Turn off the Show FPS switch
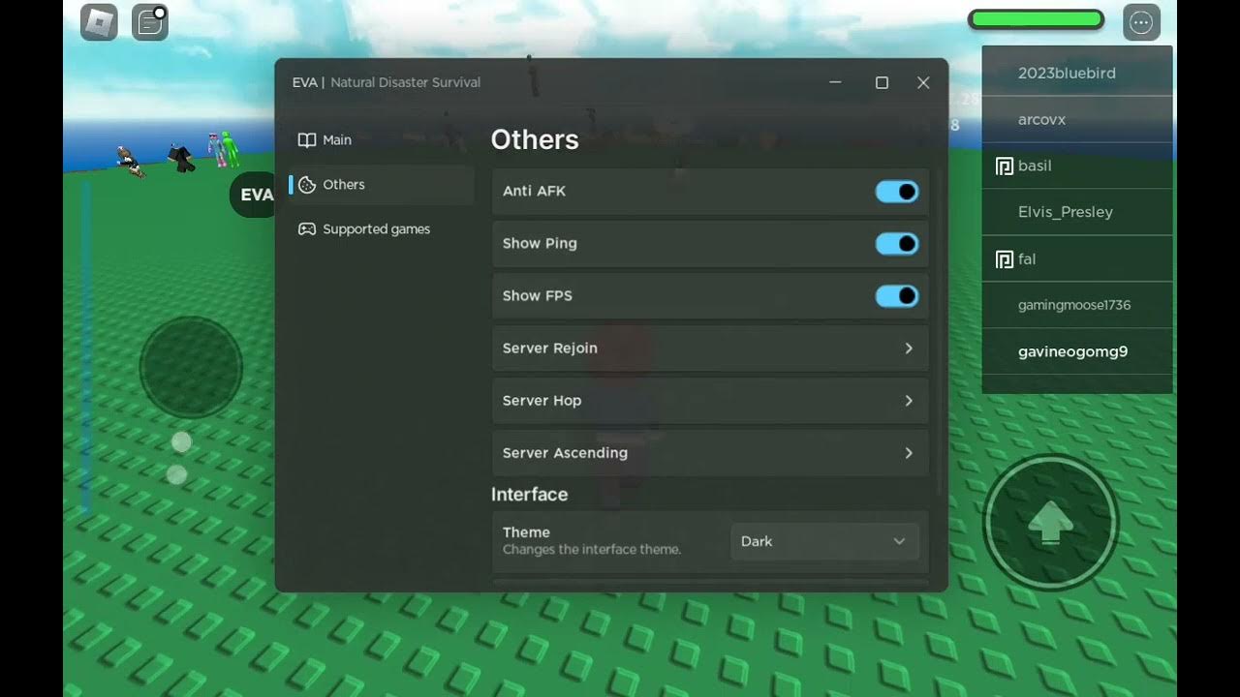The image size is (1240, 697). point(897,296)
